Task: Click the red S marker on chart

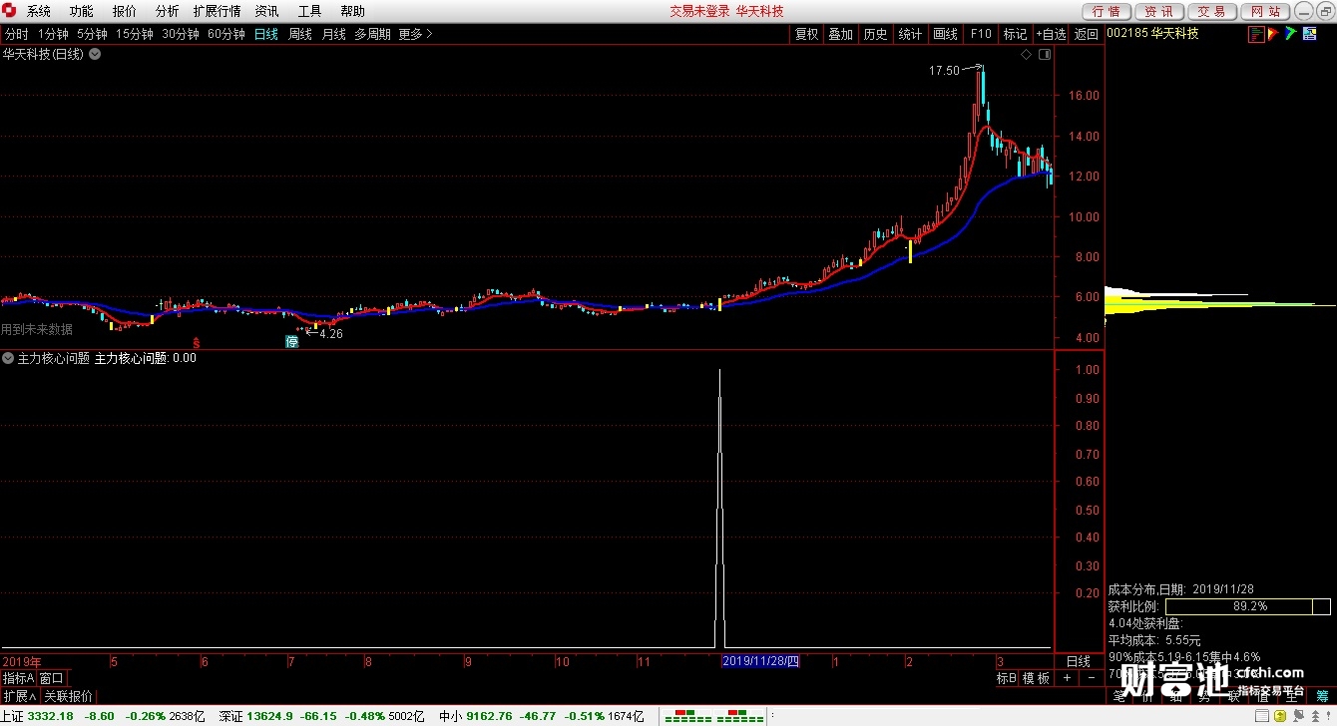Action: 197,341
